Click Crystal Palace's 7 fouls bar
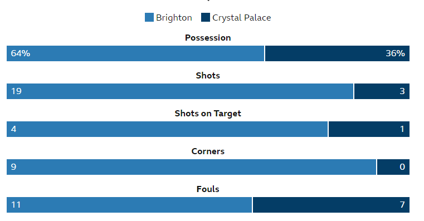The height and width of the screenshot is (221, 424). pos(332,205)
